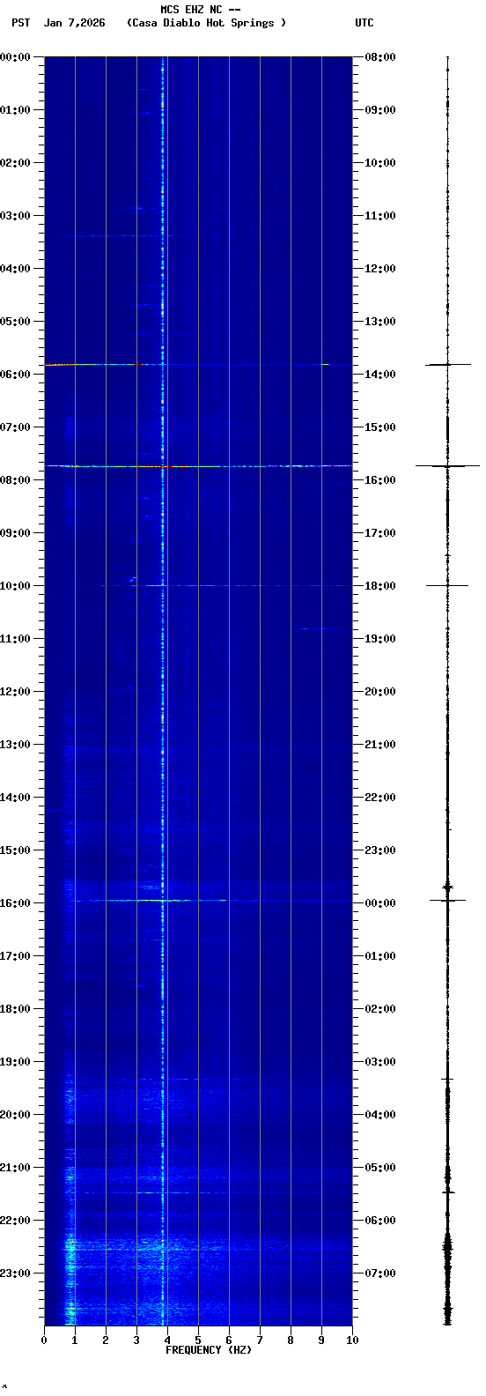This screenshot has height=1396, width=486.
Task: Click the 02:00 UTC time label
Action: [380, 1009]
